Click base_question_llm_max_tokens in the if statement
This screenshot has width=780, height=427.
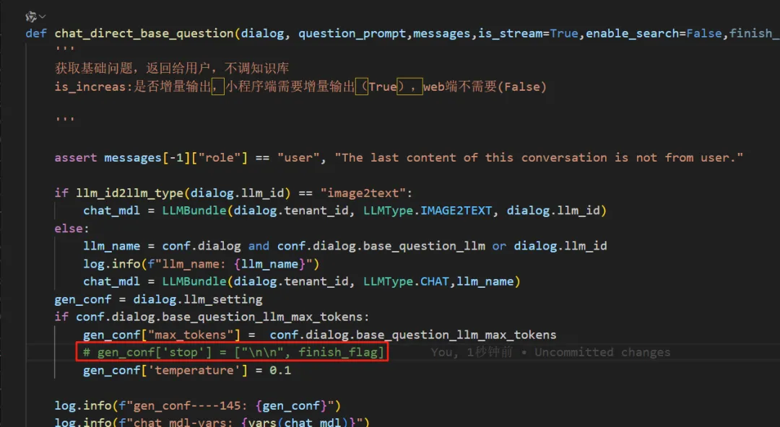[x=263, y=317]
